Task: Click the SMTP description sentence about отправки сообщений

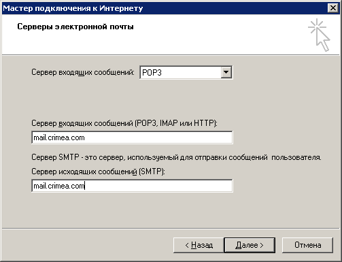Action: 176,157
